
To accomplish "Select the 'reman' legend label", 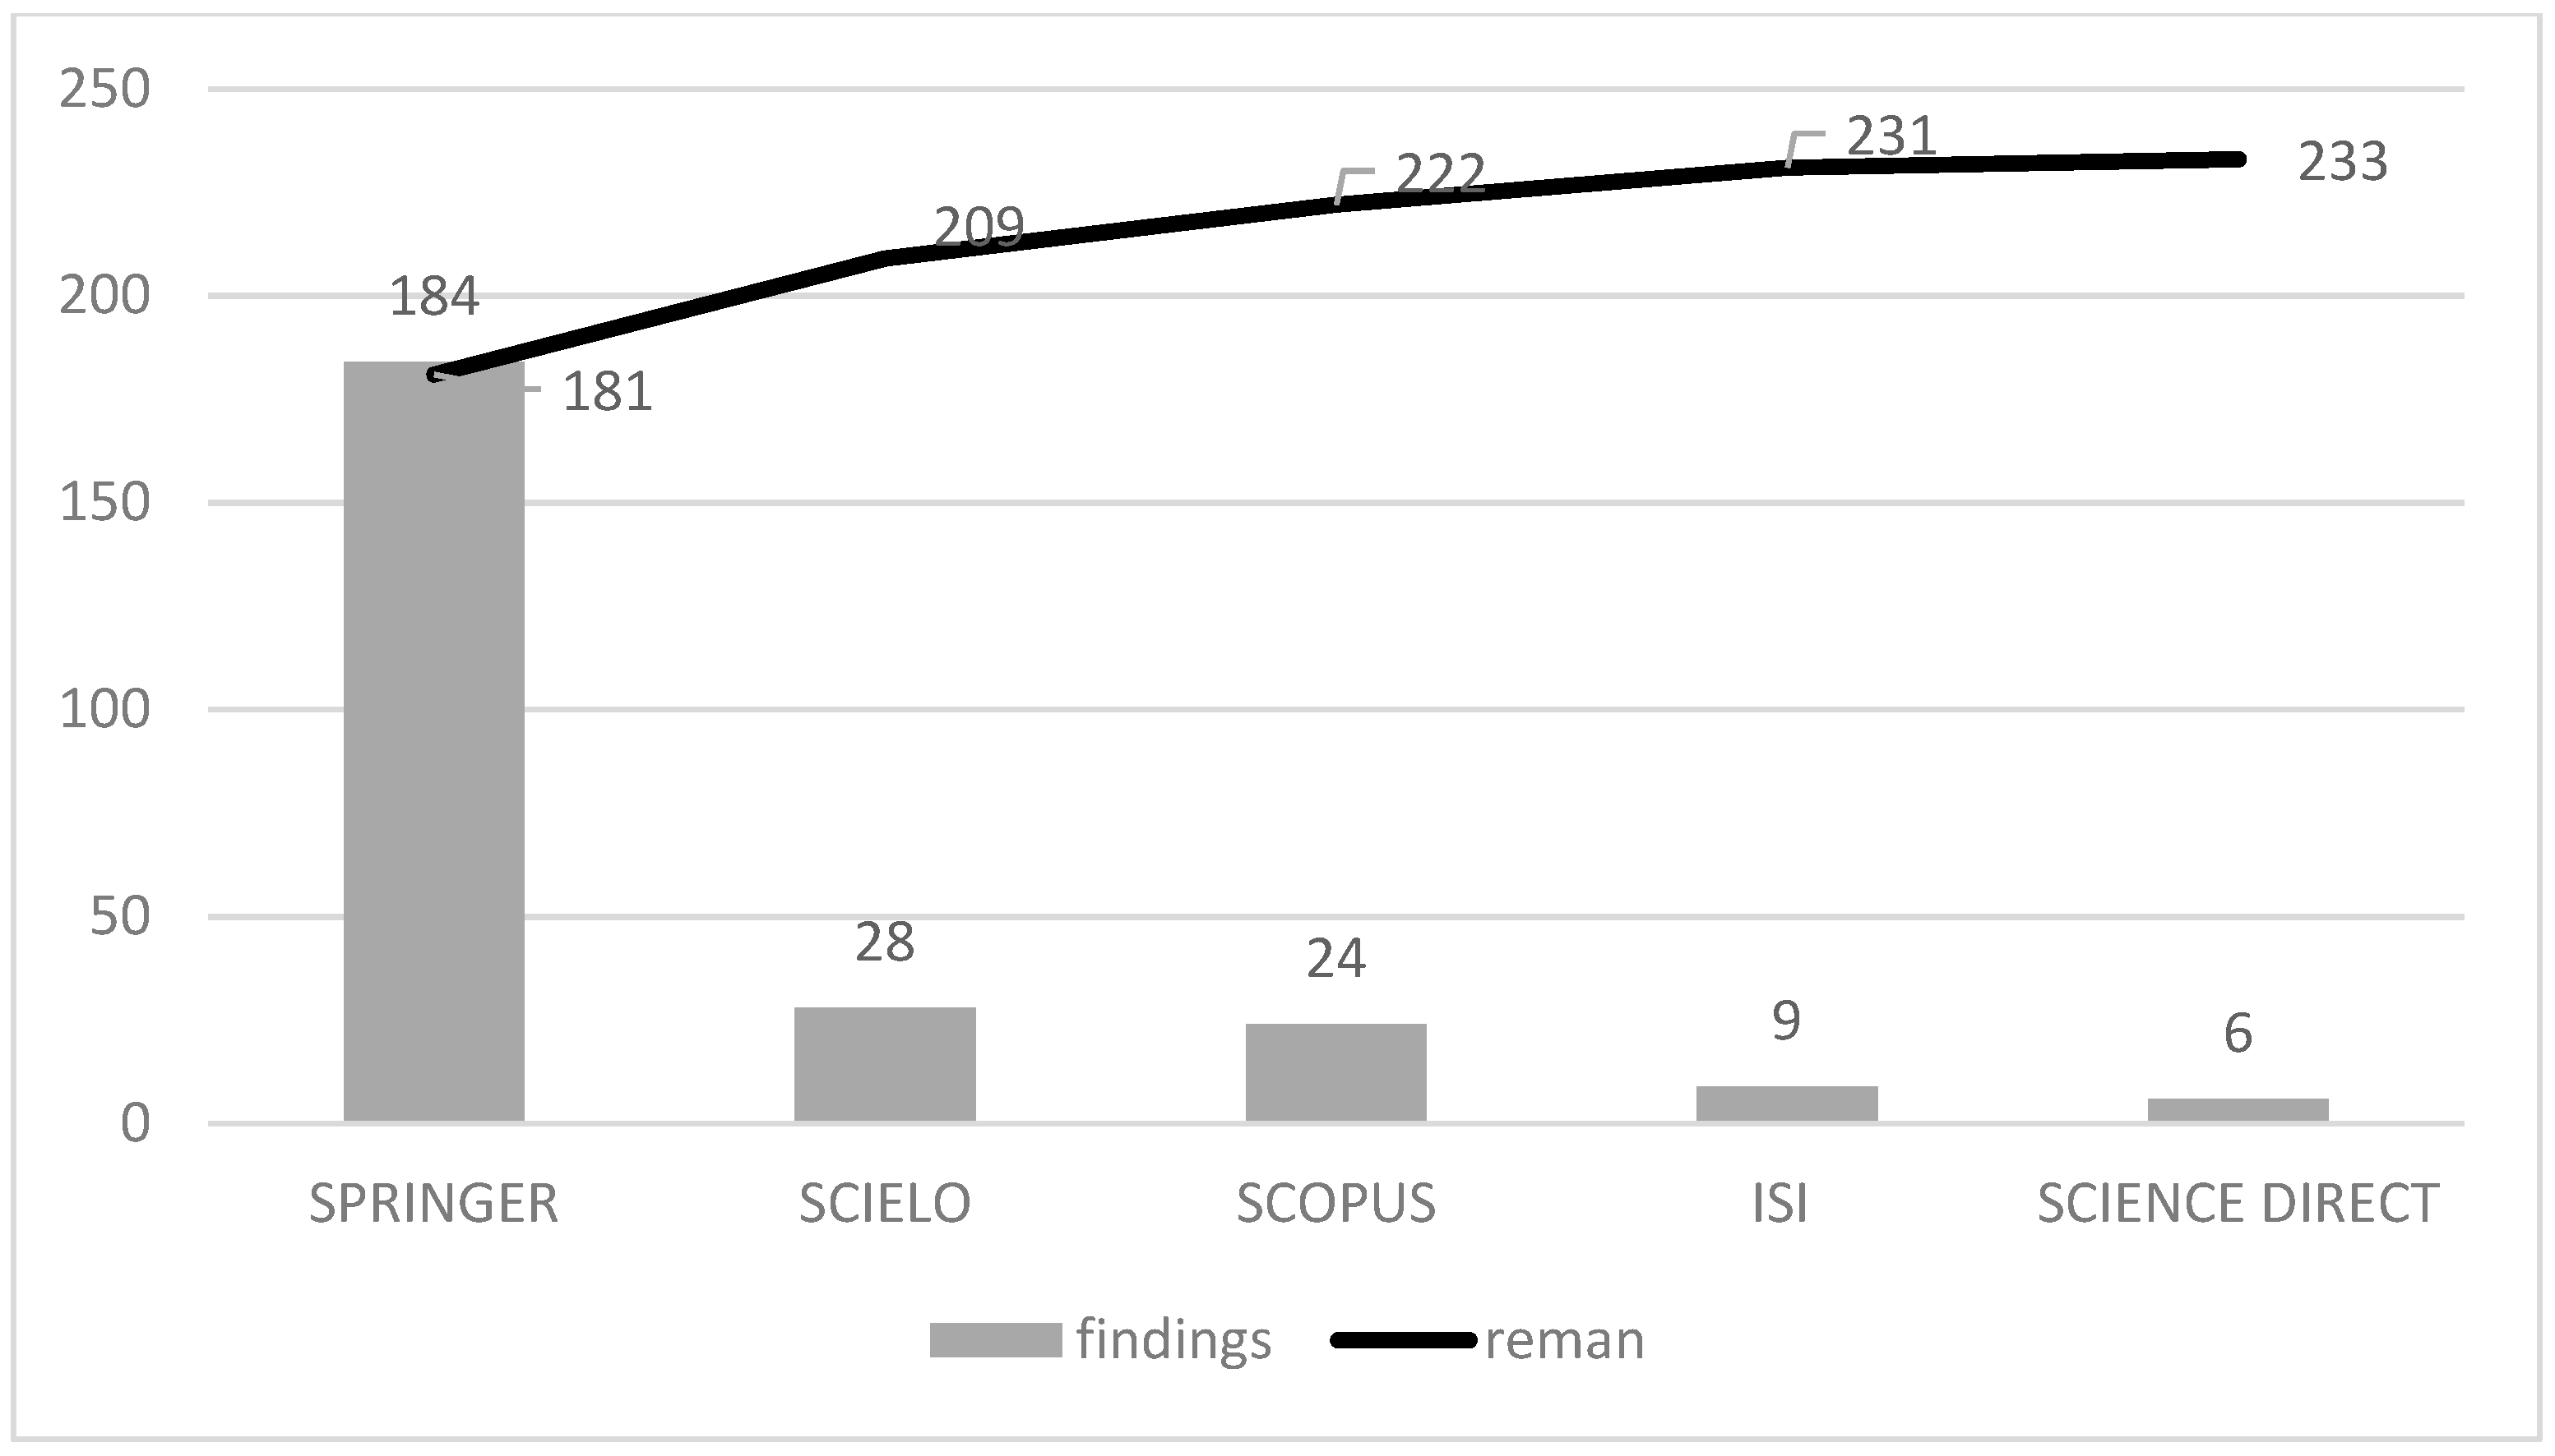I will 1564,1340.
